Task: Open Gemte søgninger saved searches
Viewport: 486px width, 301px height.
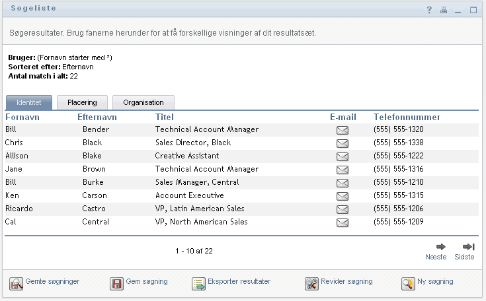Action: point(45,282)
